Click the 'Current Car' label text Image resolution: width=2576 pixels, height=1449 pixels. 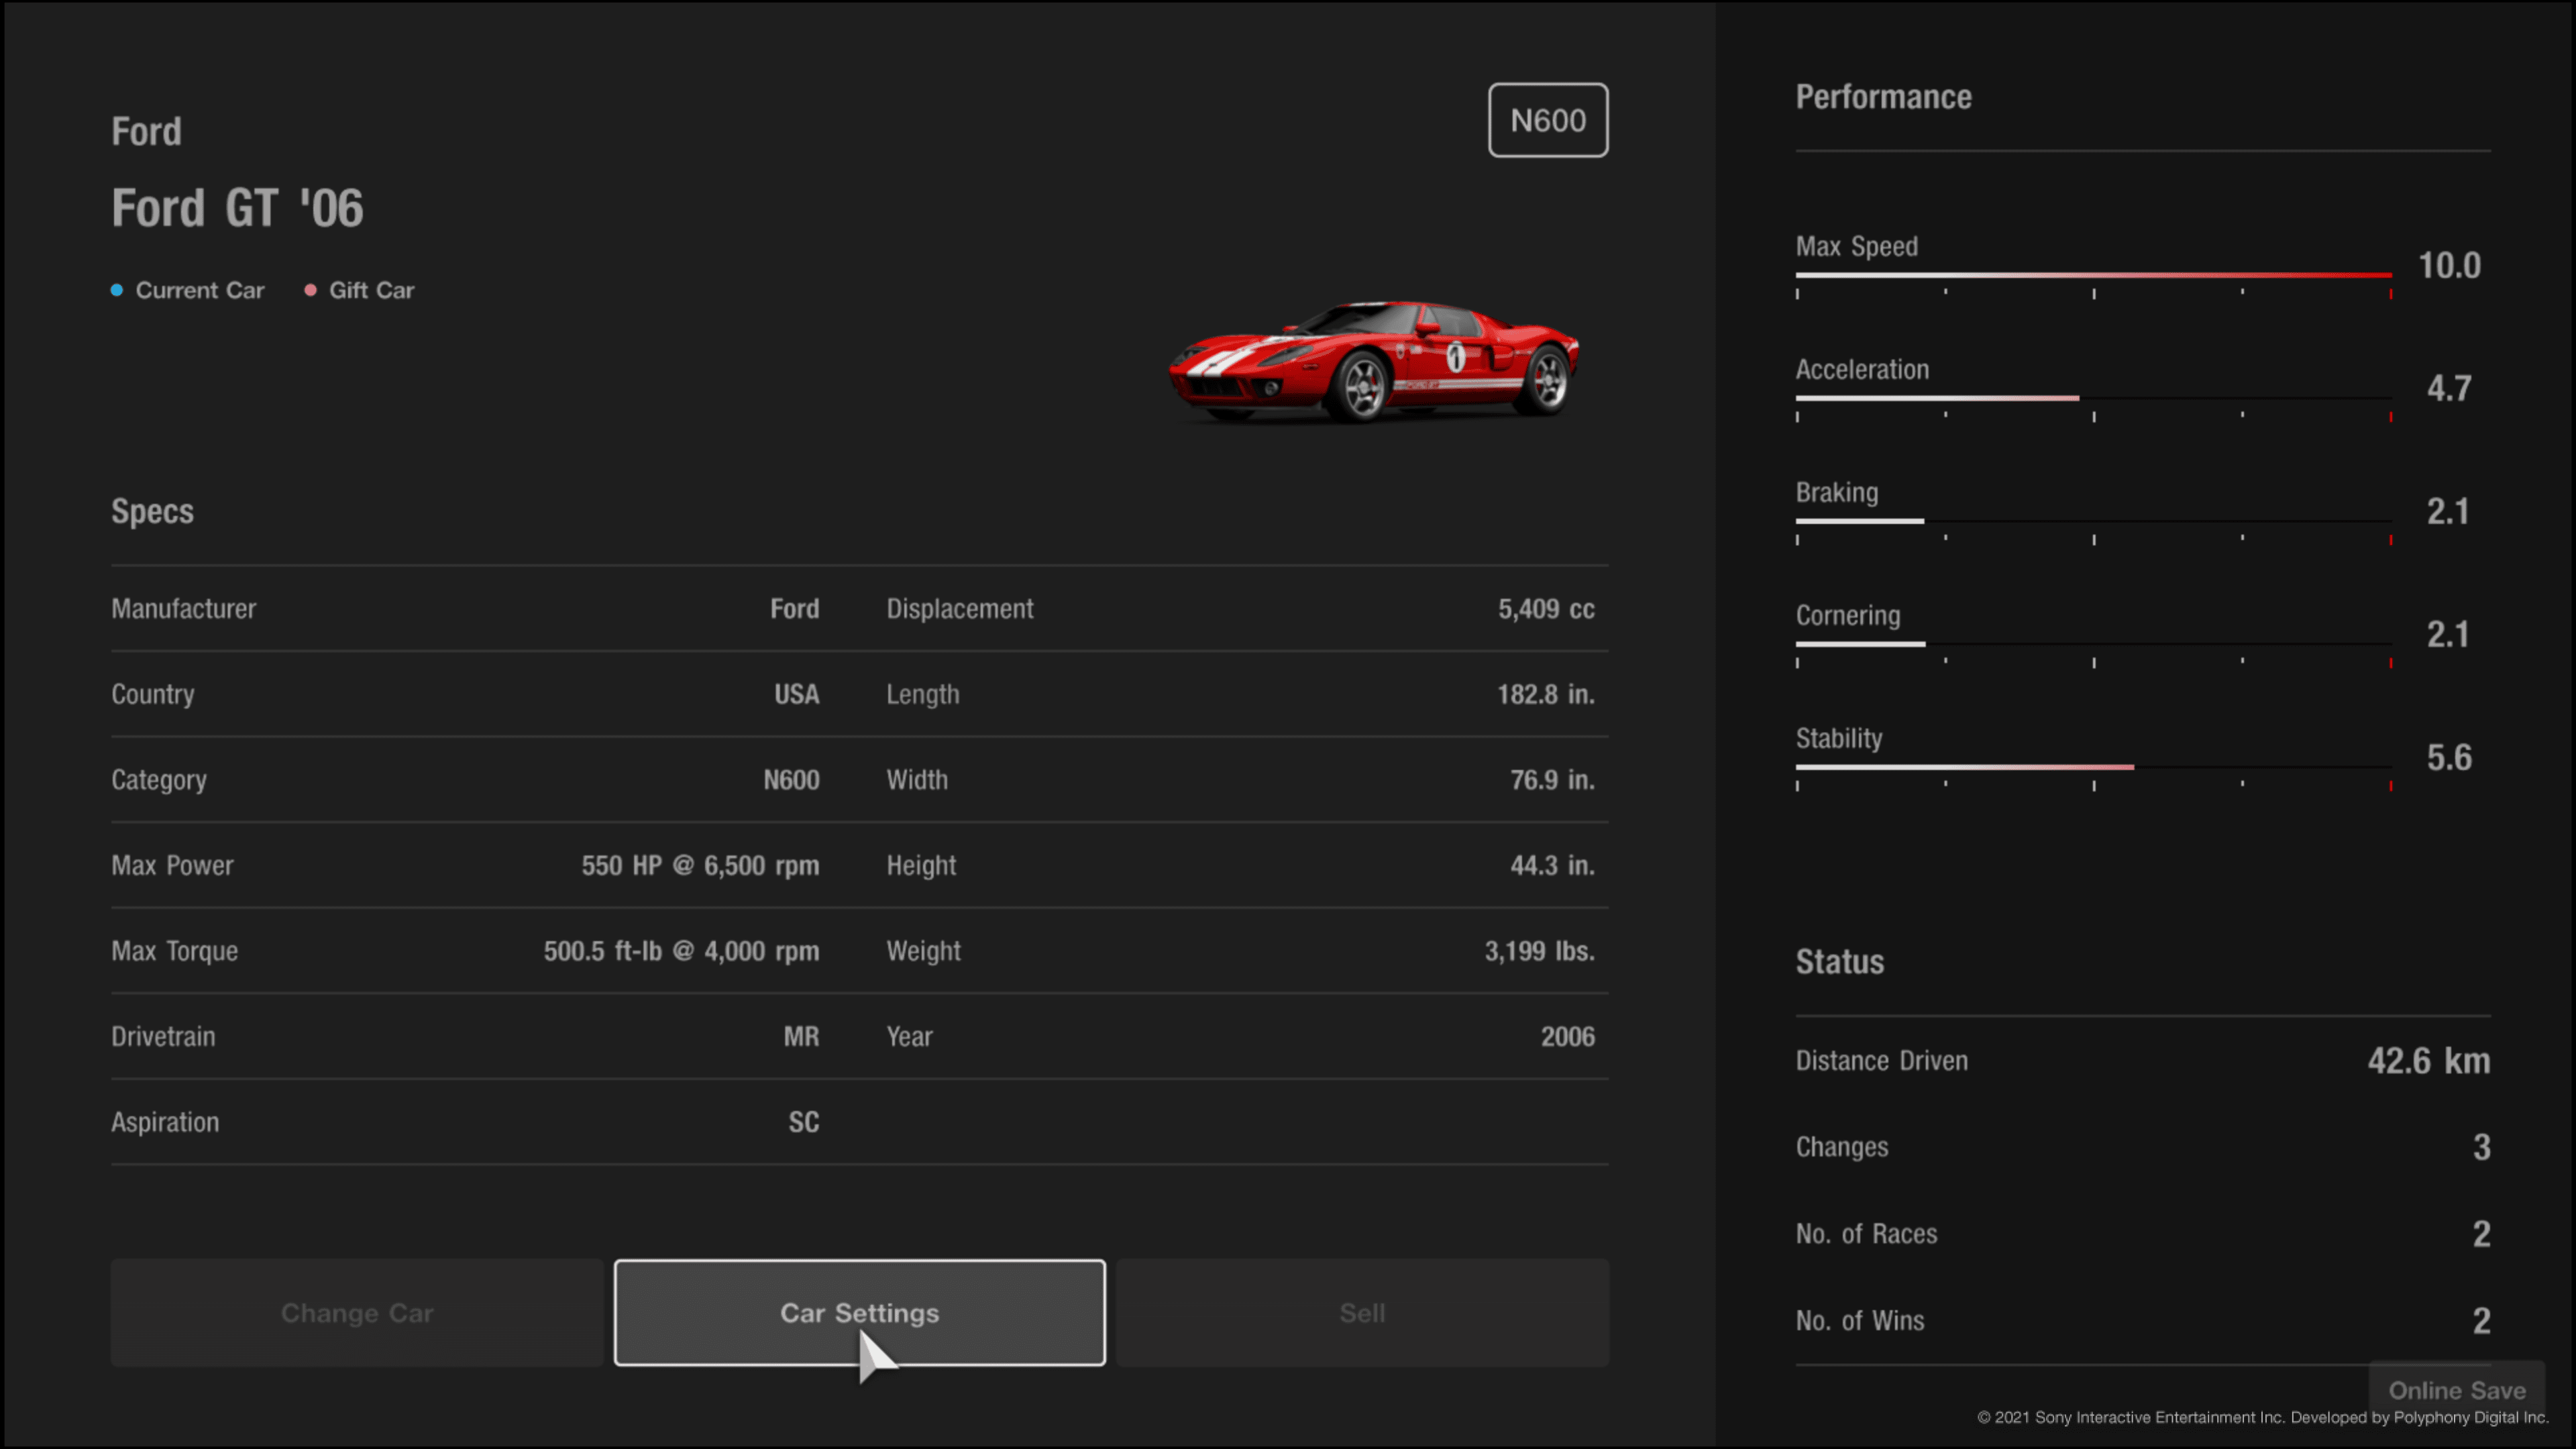coord(200,290)
